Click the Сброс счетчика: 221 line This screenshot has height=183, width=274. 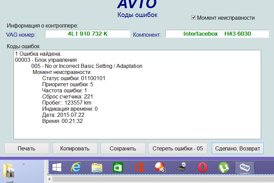[67, 96]
